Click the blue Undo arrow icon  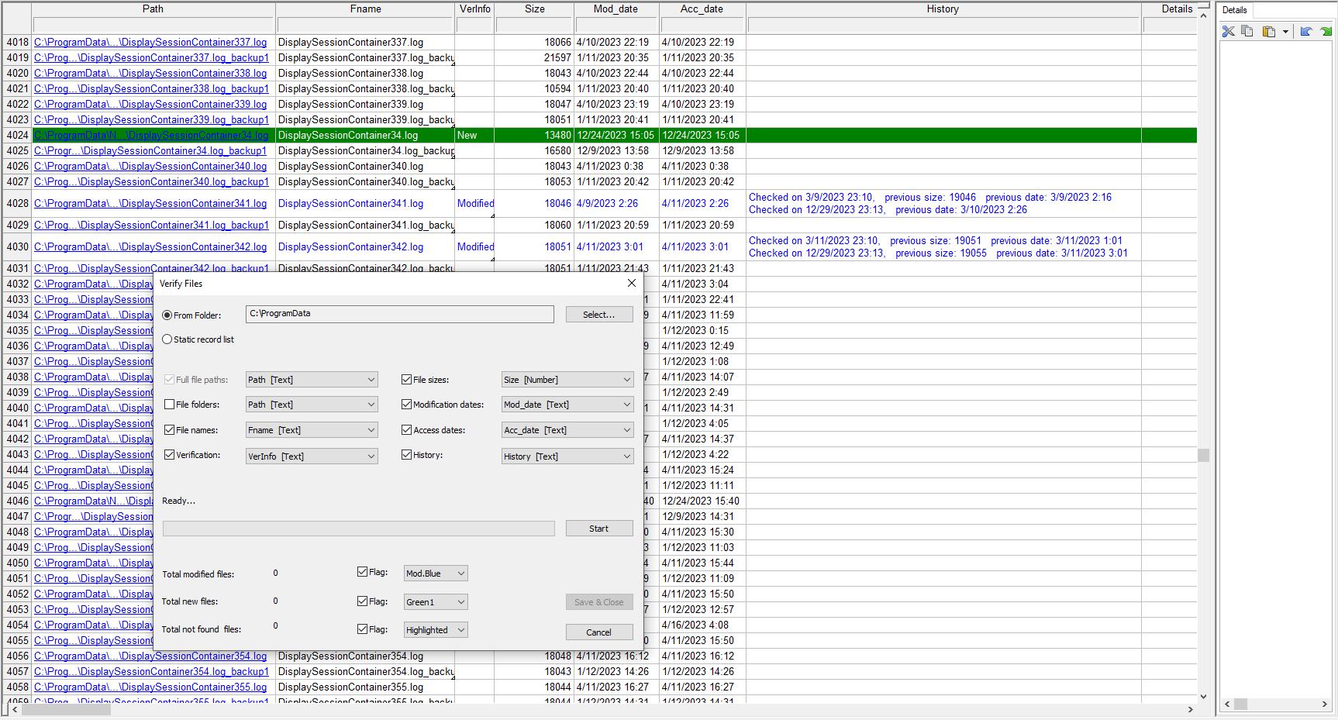(1306, 32)
